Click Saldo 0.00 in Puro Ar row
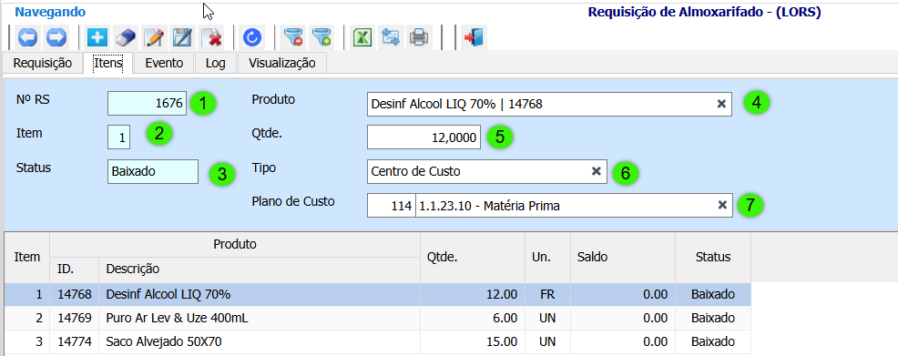Image resolution: width=898 pixels, height=356 pixels. (623, 318)
